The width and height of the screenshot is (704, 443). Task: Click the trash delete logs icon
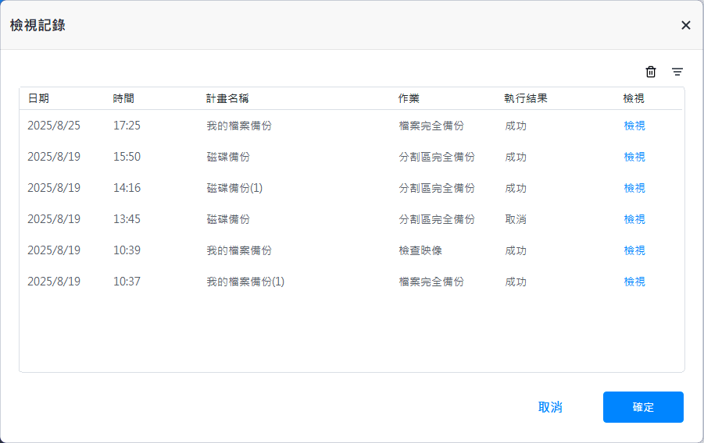click(651, 72)
